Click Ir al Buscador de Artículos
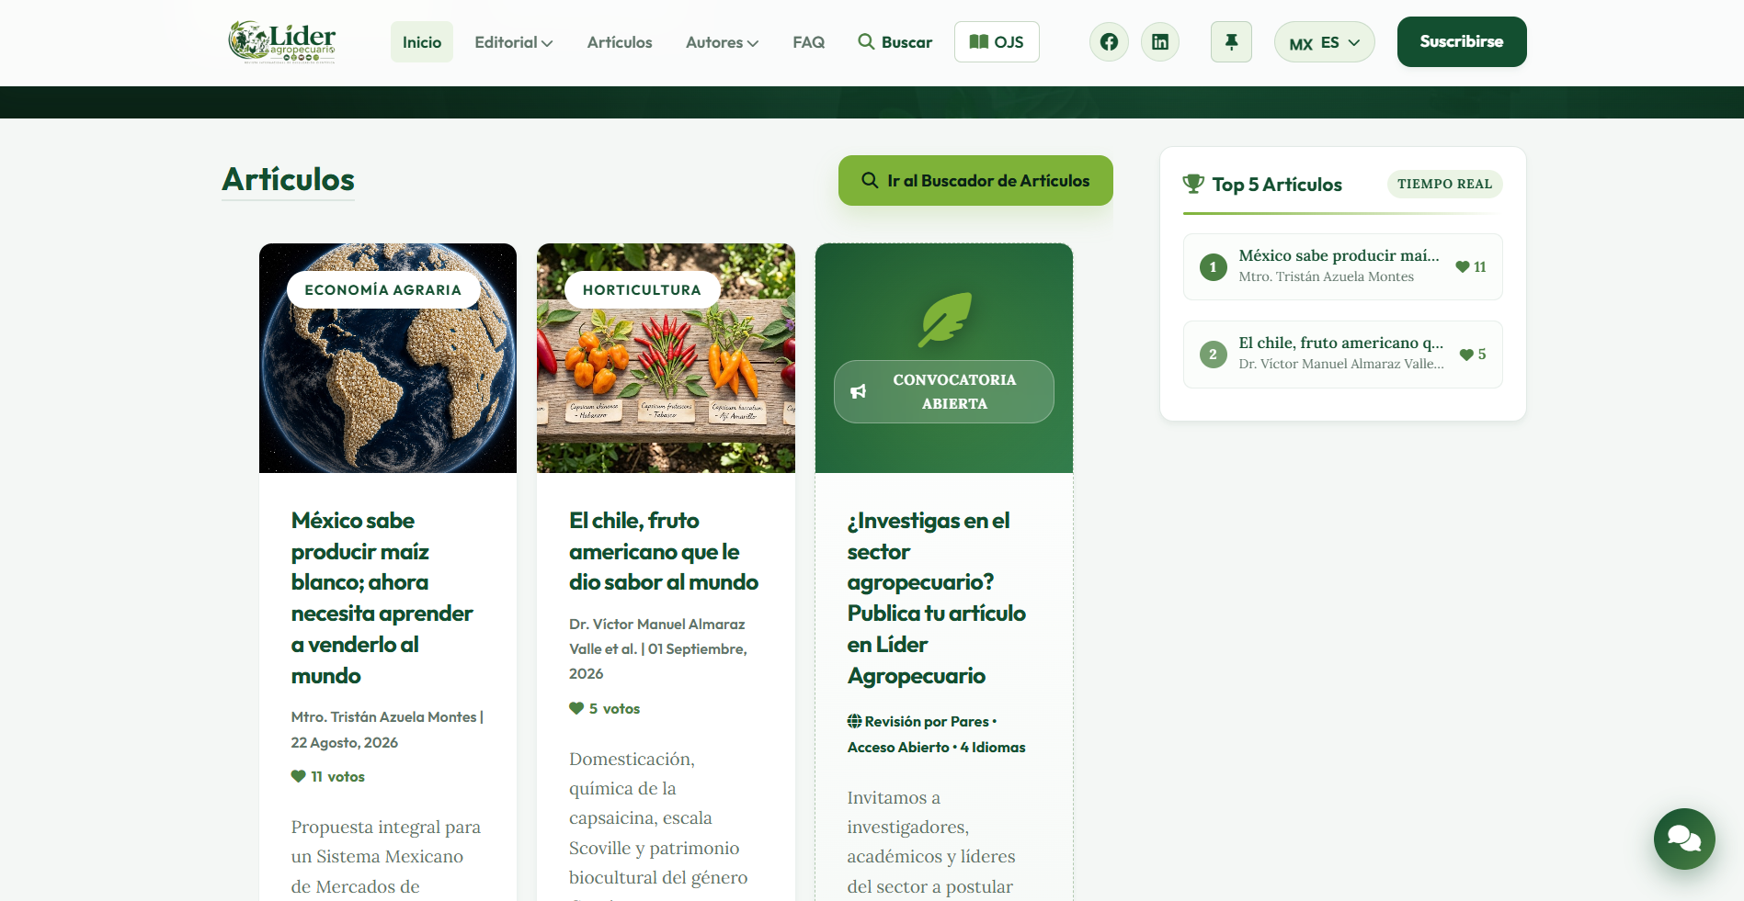This screenshot has width=1744, height=901. click(x=975, y=181)
